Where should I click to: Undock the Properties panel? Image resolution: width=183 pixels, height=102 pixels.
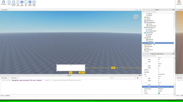click(x=173, y=54)
